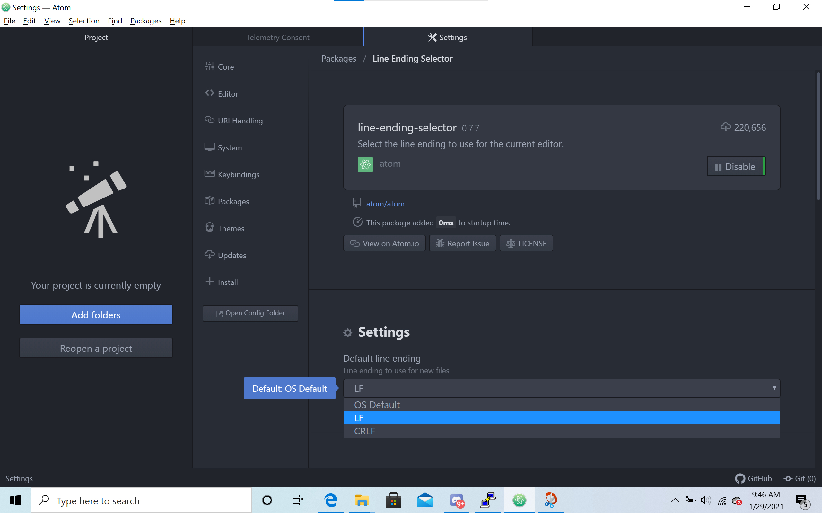Open the notification center icon
The image size is (822, 513).
(x=803, y=500)
